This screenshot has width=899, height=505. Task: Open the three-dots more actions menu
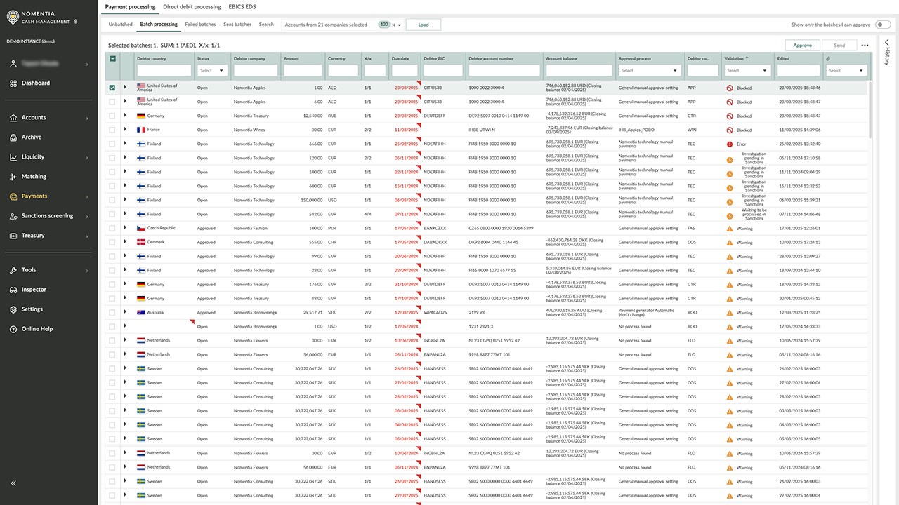click(865, 46)
